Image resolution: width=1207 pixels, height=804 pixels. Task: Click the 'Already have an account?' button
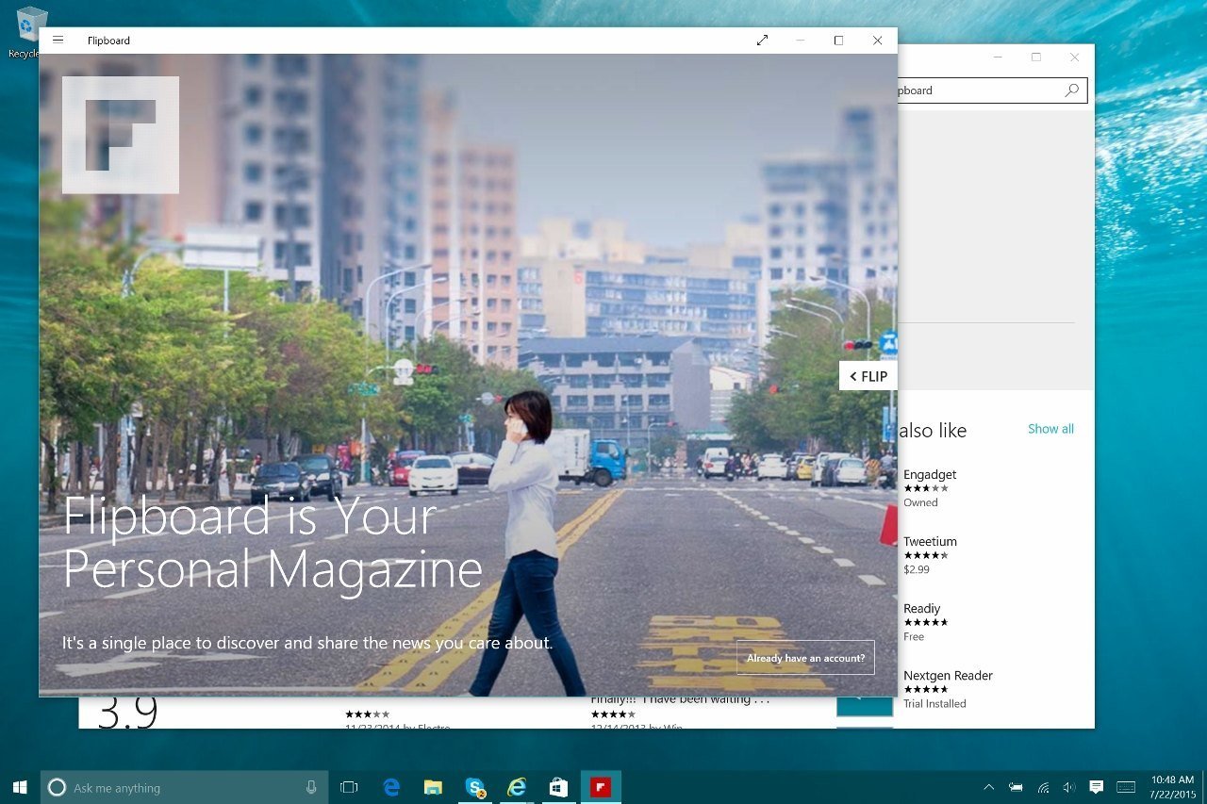coord(805,658)
